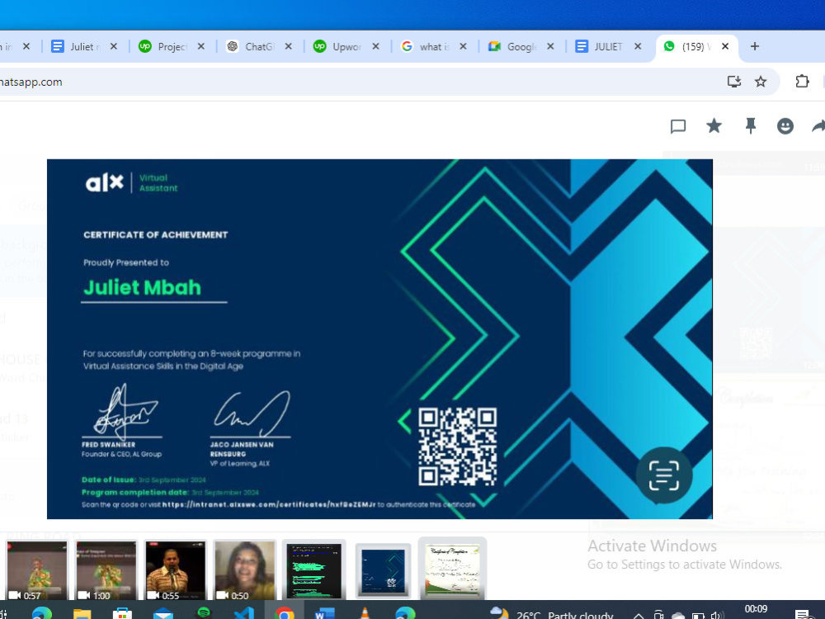Click the volume speaker icon
This screenshot has width=825, height=619.
(x=717, y=615)
